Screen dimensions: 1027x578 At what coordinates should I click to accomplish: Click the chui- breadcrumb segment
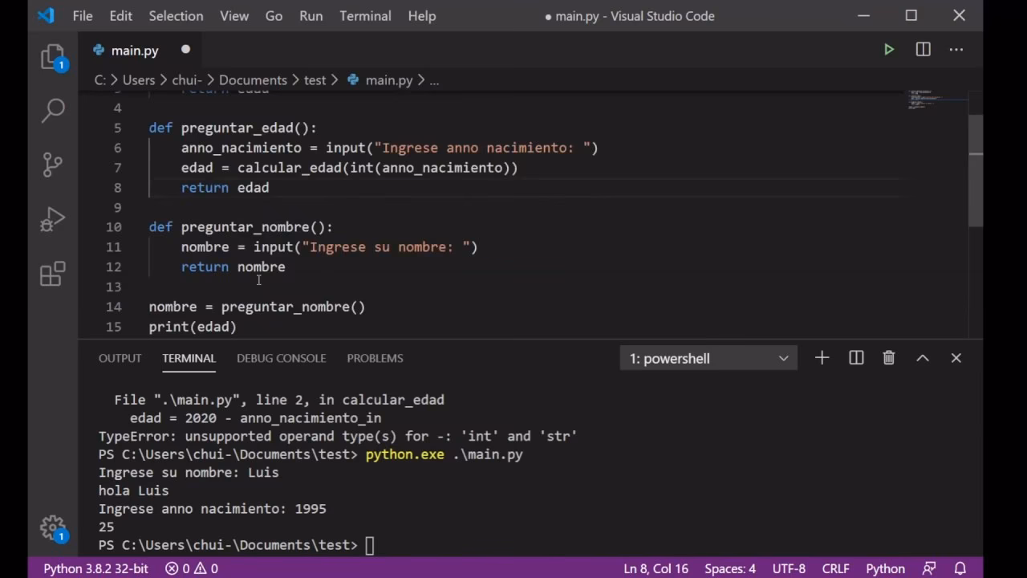coord(187,80)
